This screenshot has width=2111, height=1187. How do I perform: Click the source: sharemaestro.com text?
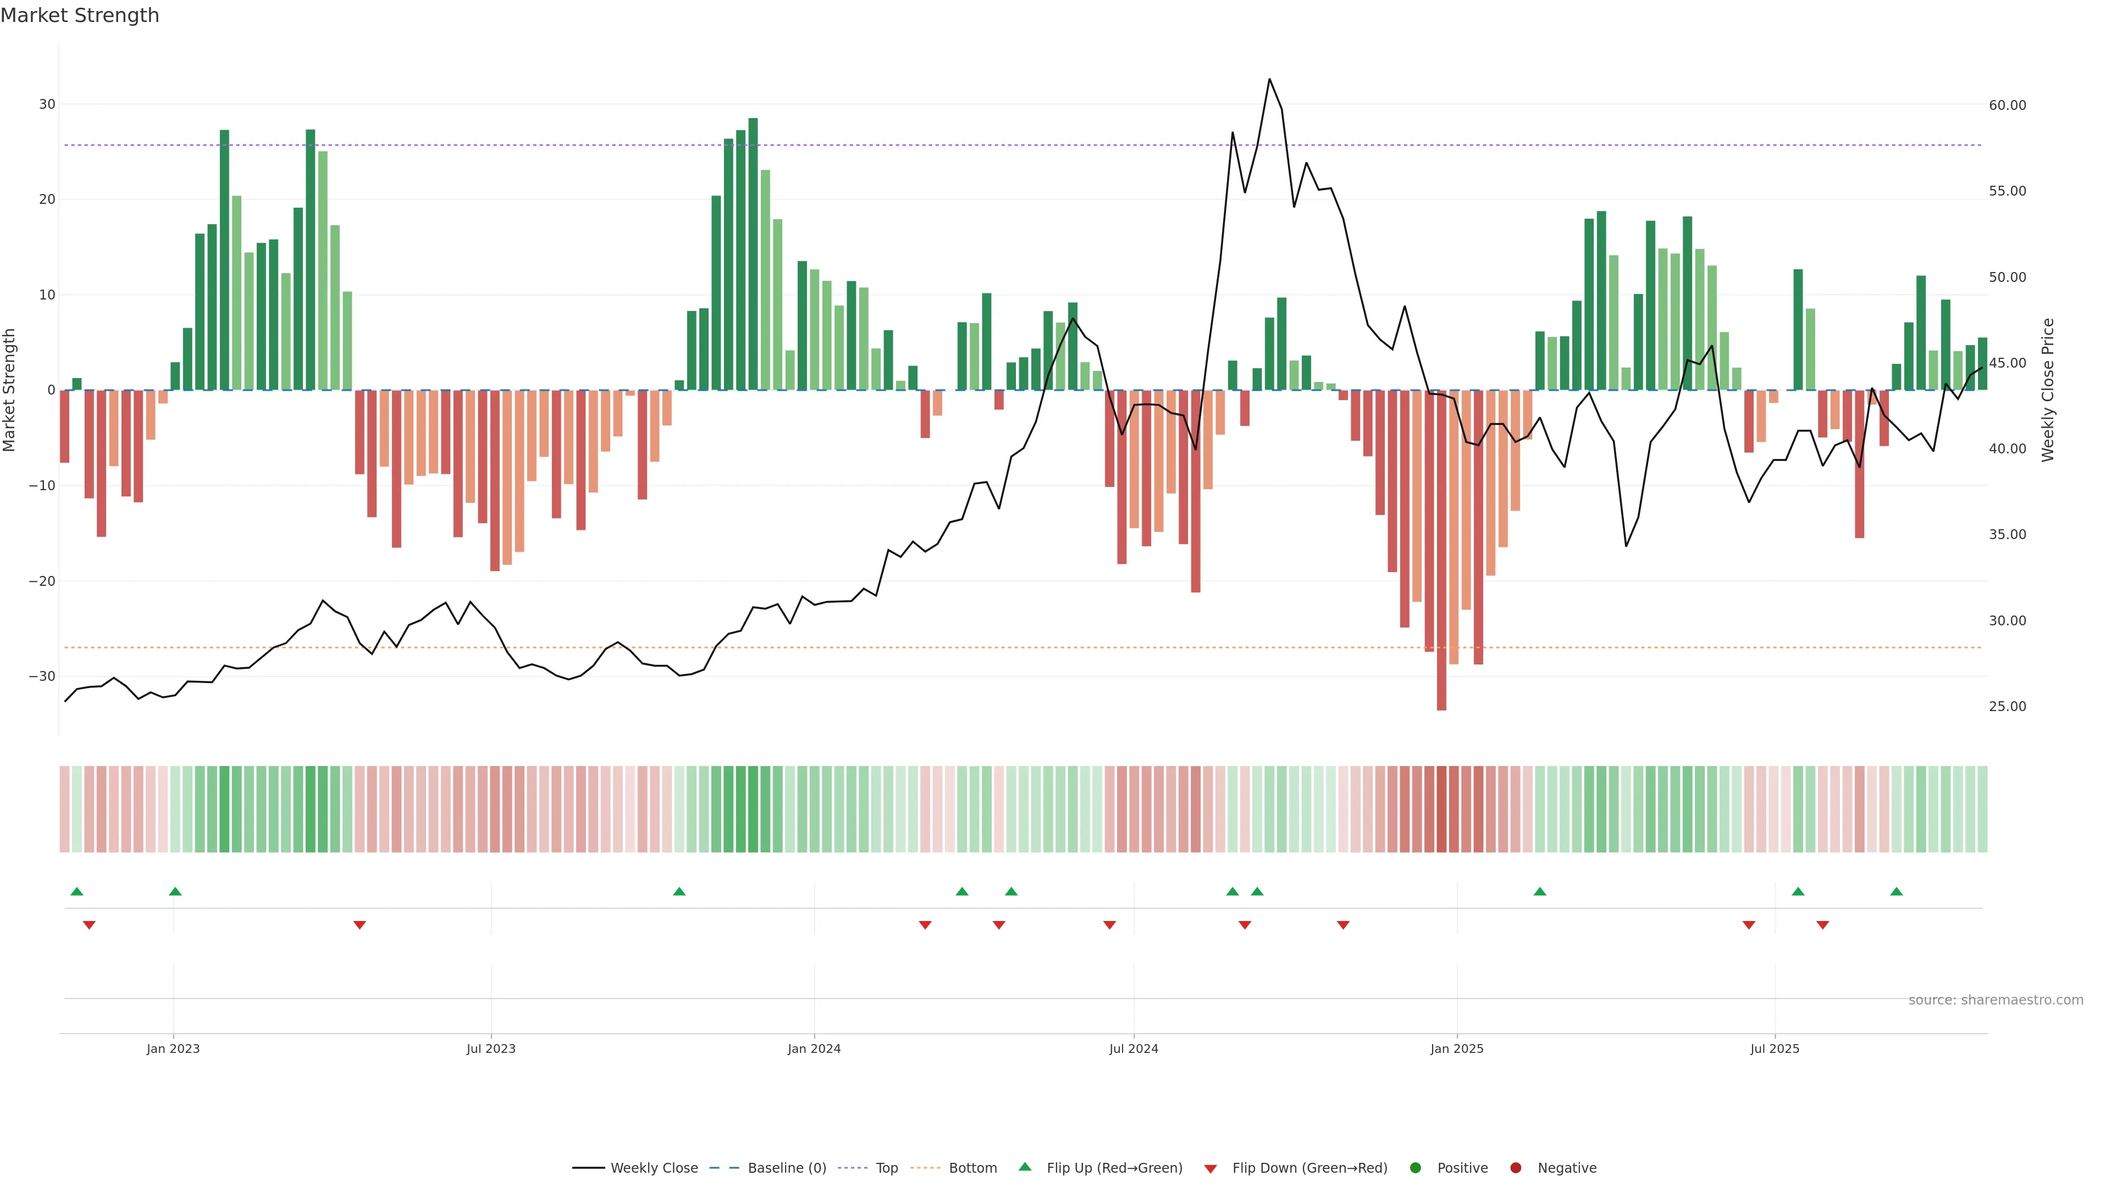pyautogui.click(x=1996, y=1000)
